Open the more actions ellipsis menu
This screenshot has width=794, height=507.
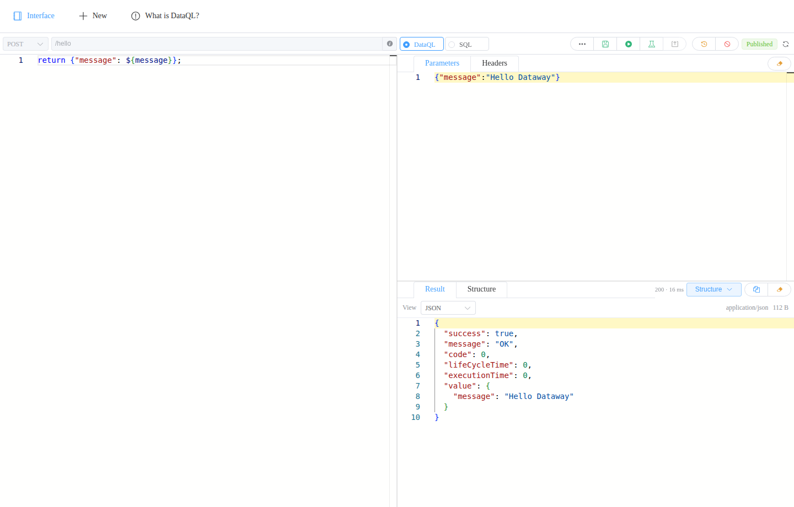pyautogui.click(x=582, y=44)
